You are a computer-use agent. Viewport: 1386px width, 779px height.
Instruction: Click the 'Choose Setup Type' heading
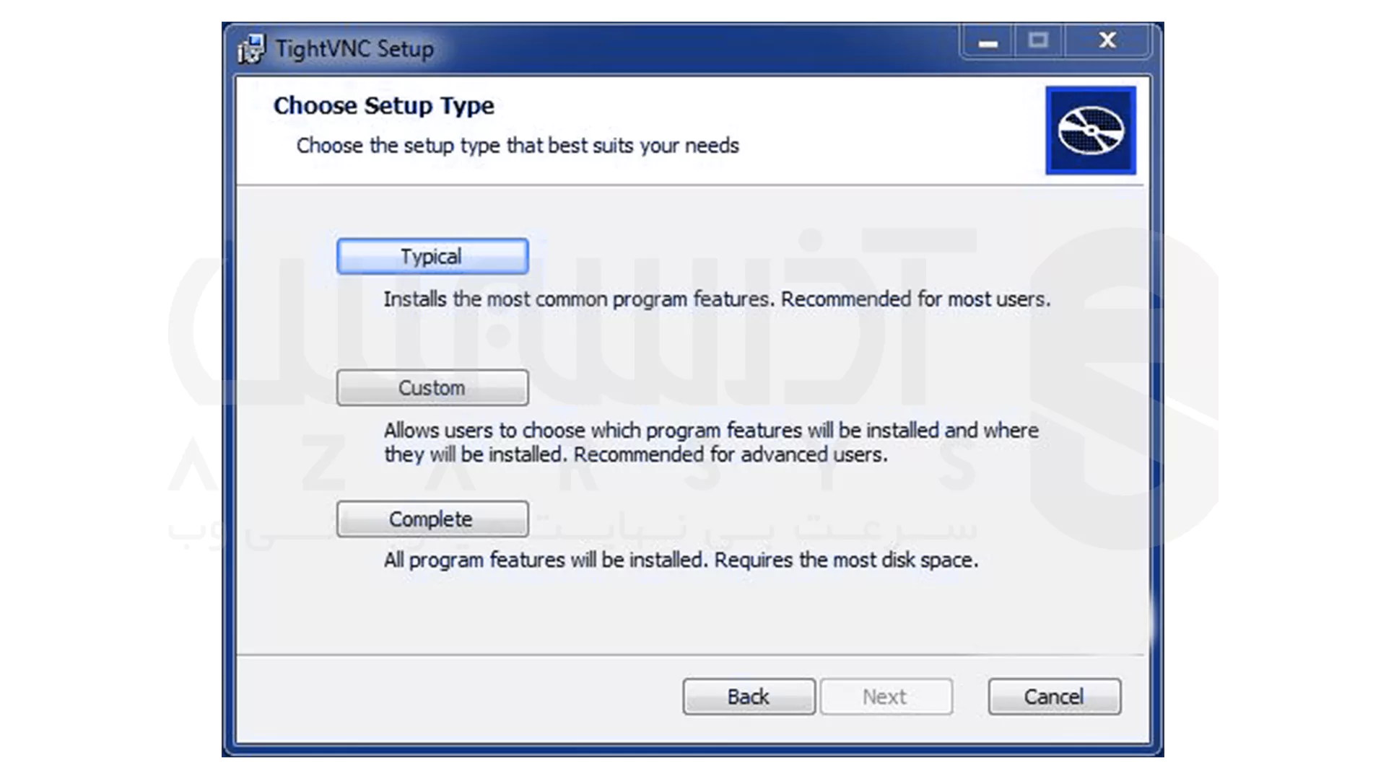click(383, 106)
